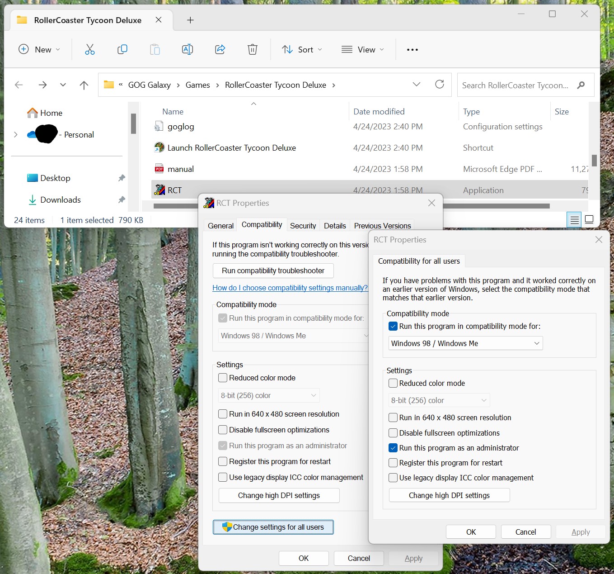Open How do I choose compatibility settings link

pos(290,288)
